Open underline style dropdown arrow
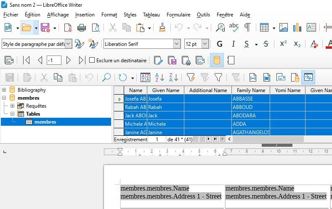 (x=256, y=45)
